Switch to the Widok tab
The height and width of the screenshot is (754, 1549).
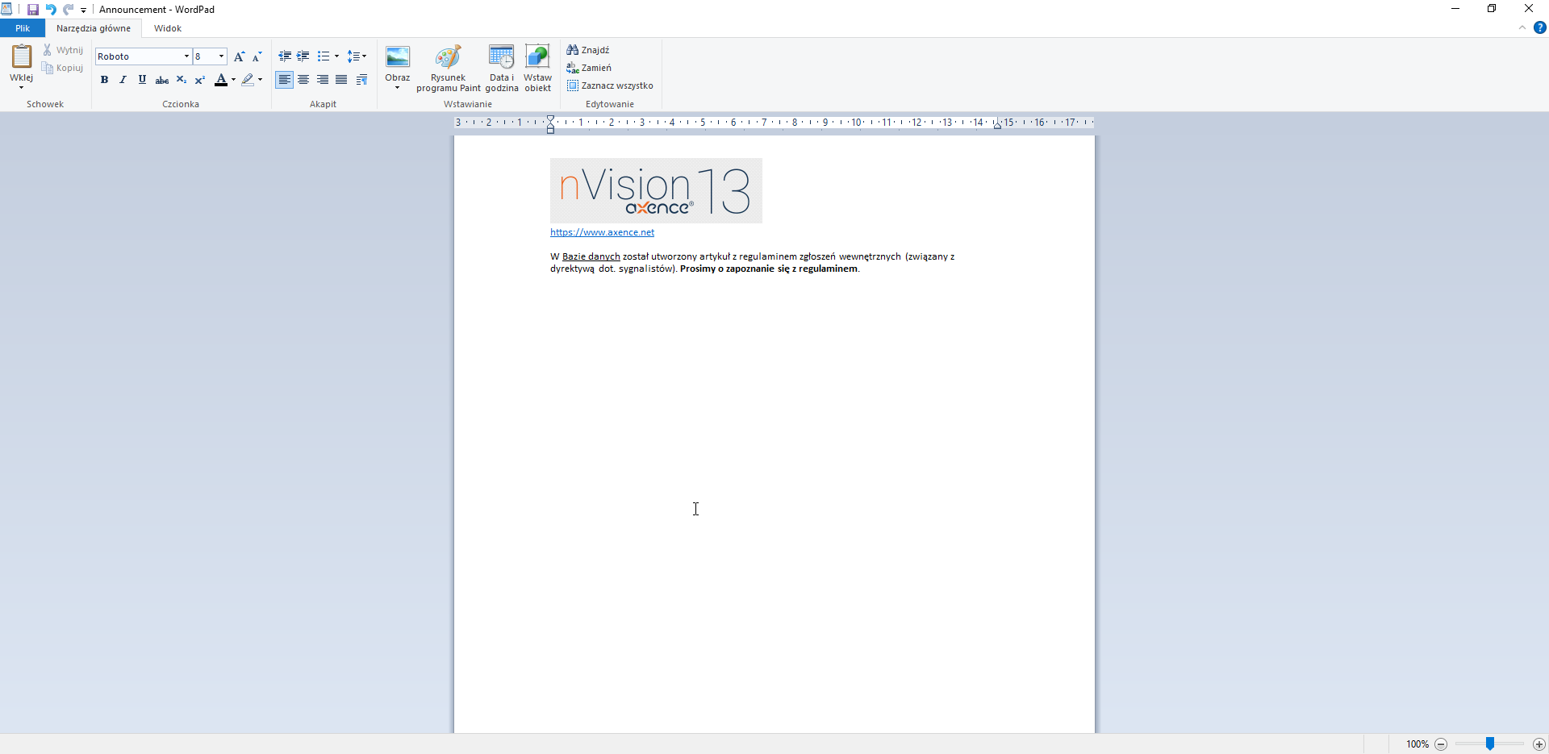(167, 27)
